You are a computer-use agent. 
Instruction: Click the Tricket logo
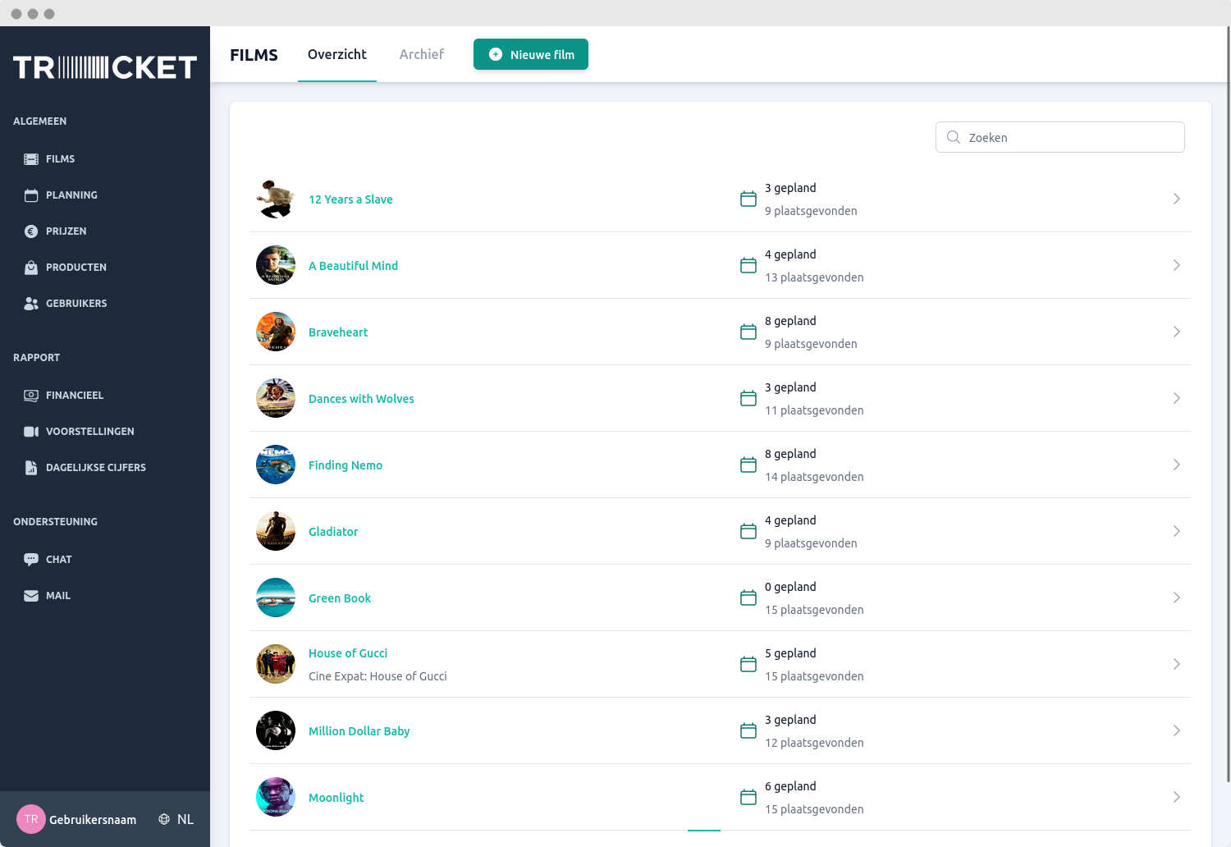(105, 67)
